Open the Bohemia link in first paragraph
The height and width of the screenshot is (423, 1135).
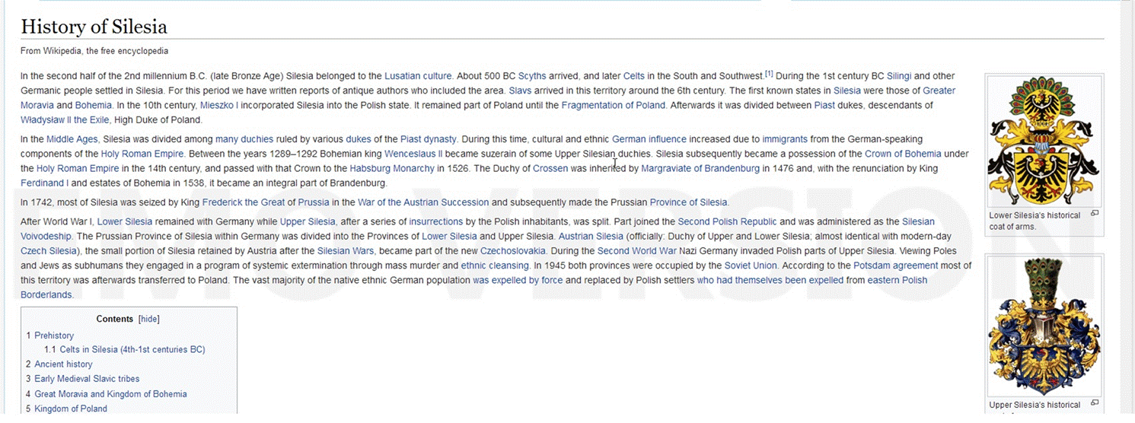tap(94, 105)
